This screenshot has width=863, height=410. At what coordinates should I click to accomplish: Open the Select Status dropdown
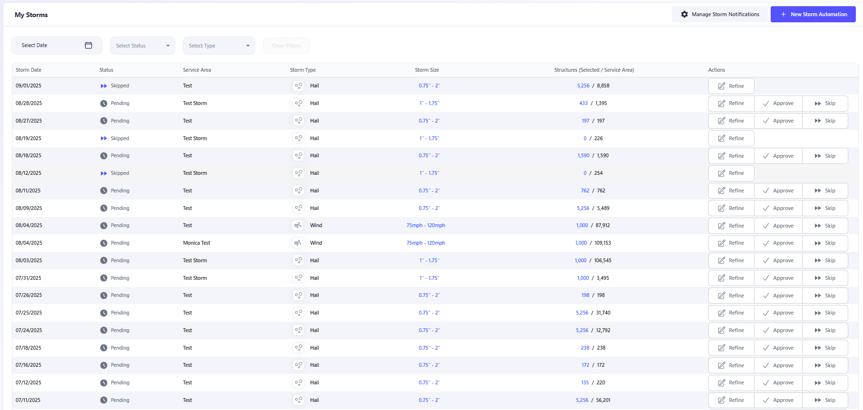click(x=142, y=46)
